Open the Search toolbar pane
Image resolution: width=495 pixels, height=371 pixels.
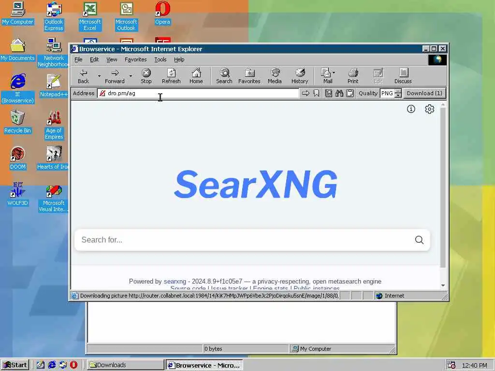(x=224, y=76)
